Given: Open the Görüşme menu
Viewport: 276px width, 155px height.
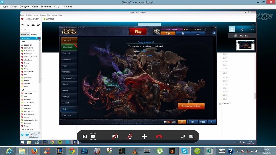Looking at the screenshot, I should [25, 6].
